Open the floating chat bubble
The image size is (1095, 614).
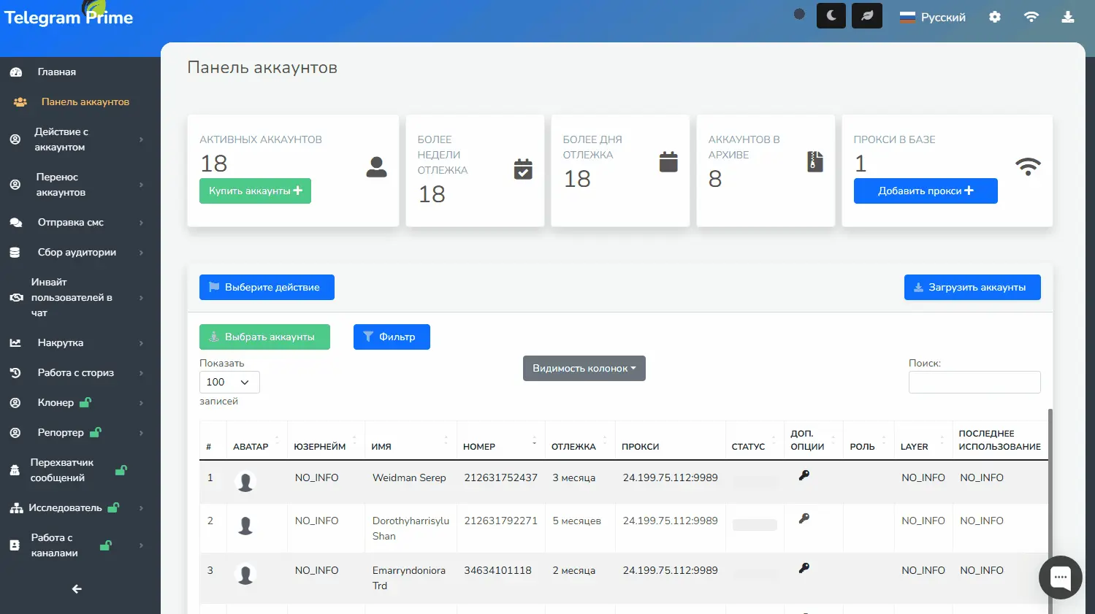point(1060,577)
